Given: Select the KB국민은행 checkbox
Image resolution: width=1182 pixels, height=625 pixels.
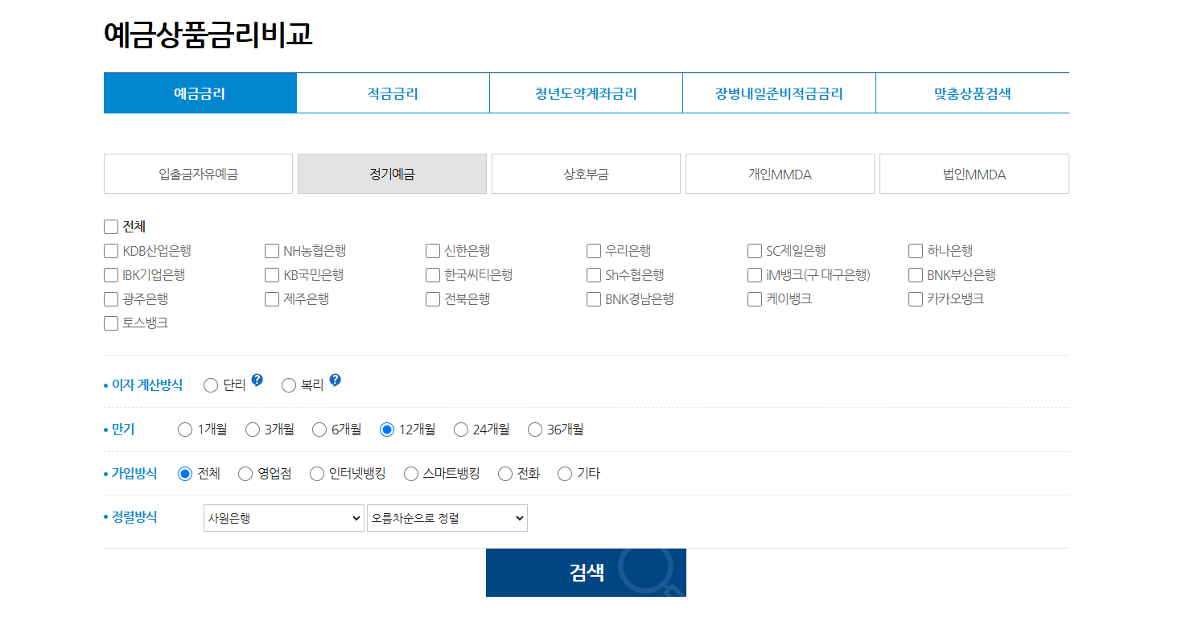Looking at the screenshot, I should click(272, 275).
